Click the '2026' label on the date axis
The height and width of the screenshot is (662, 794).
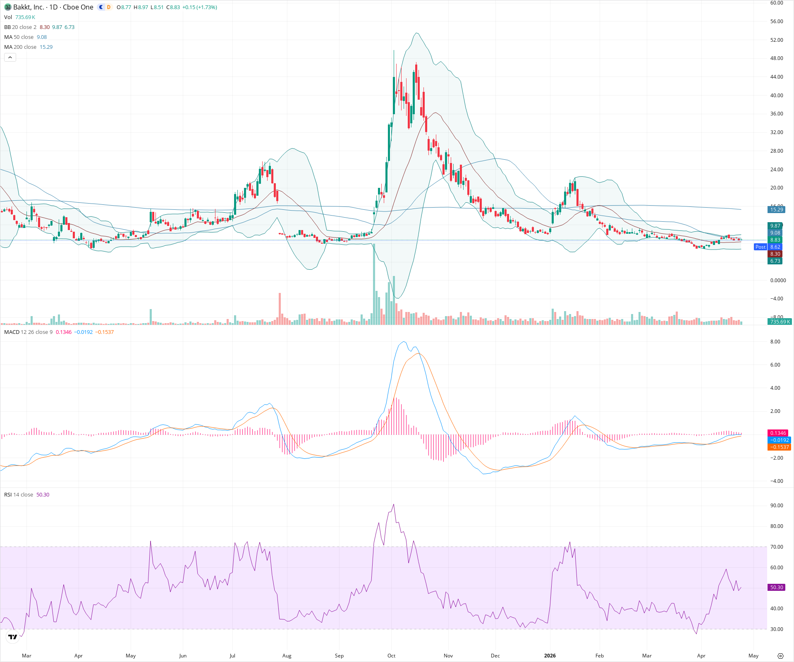pos(550,656)
